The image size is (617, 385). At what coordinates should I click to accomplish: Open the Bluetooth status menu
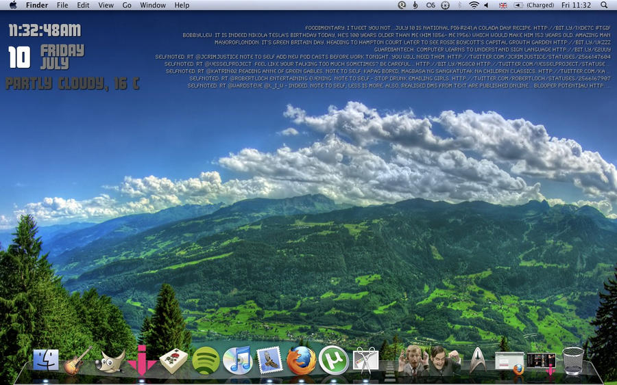coord(459,5)
